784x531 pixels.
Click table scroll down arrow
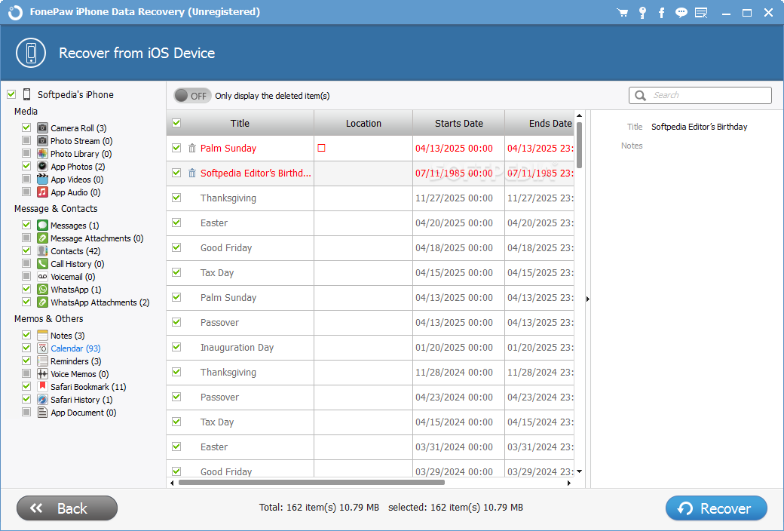(579, 471)
